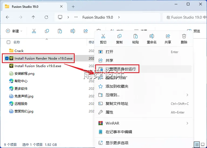The height and width of the screenshot is (148, 207).
Task: Open the 新建 dropdown
Action: [x=14, y=31]
